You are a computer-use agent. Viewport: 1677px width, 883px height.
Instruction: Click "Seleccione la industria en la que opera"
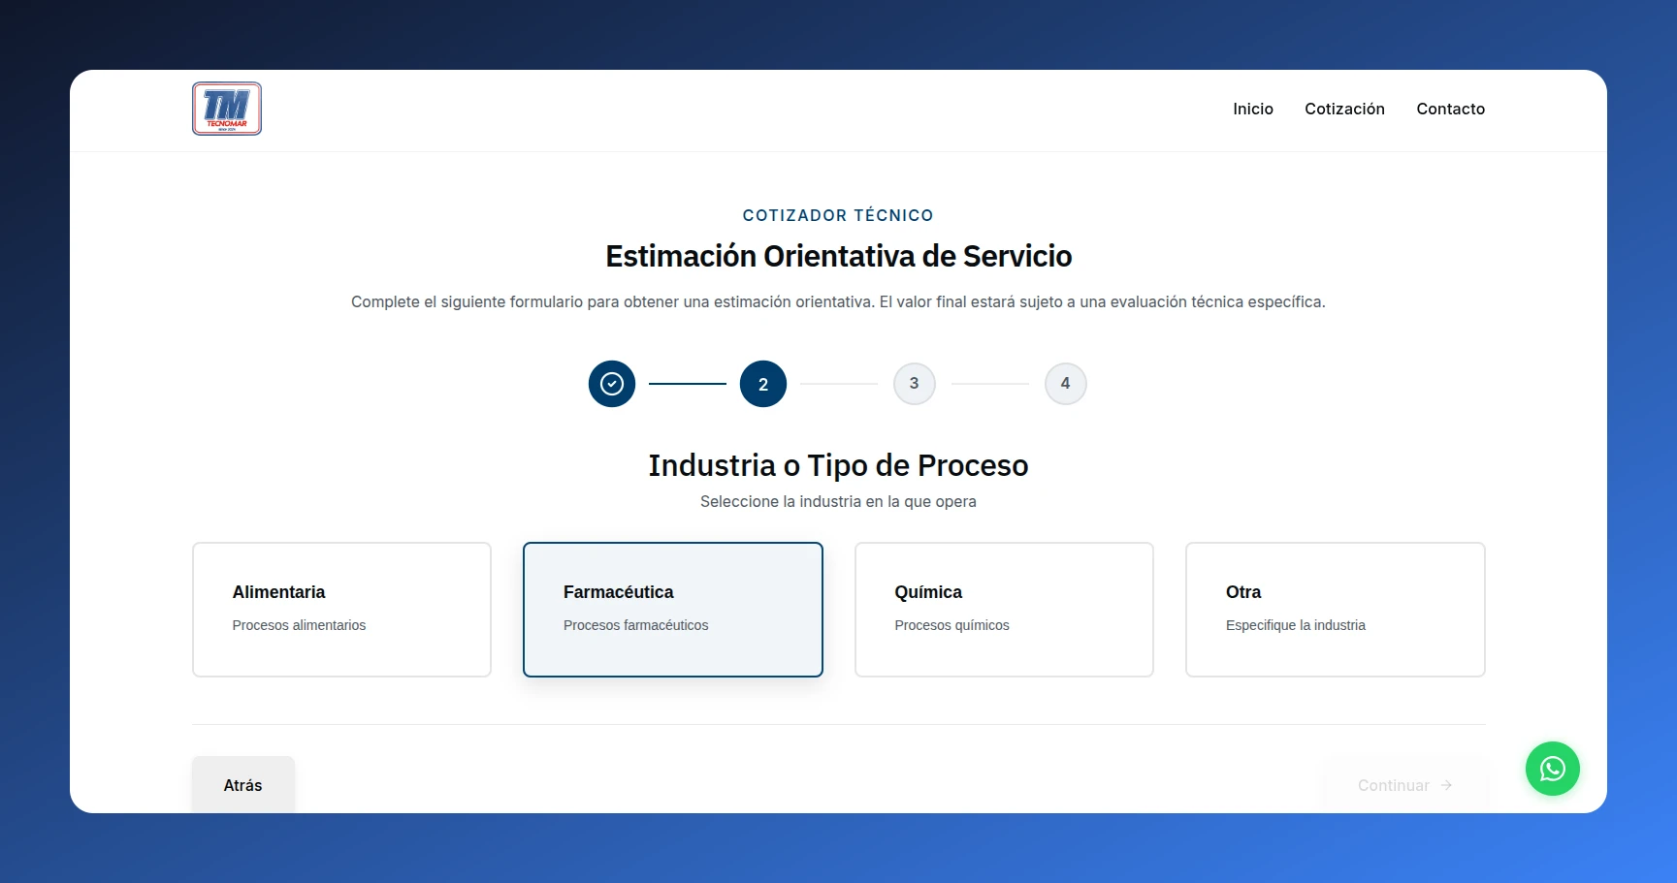pyautogui.click(x=838, y=501)
